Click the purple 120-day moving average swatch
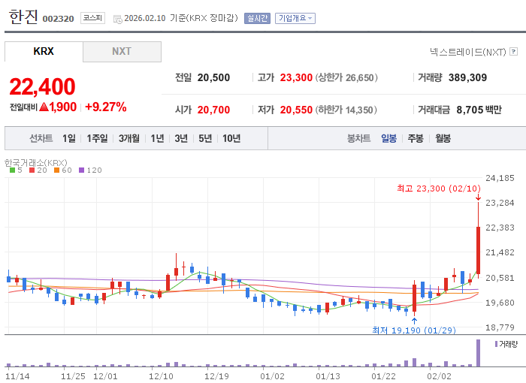526x383 pixels. click(81, 170)
